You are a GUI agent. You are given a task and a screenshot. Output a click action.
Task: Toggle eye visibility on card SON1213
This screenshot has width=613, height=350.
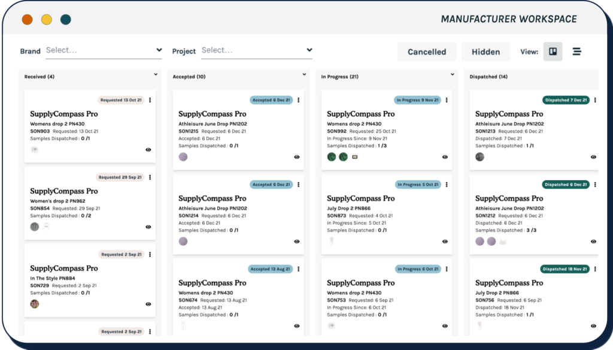pos(593,157)
